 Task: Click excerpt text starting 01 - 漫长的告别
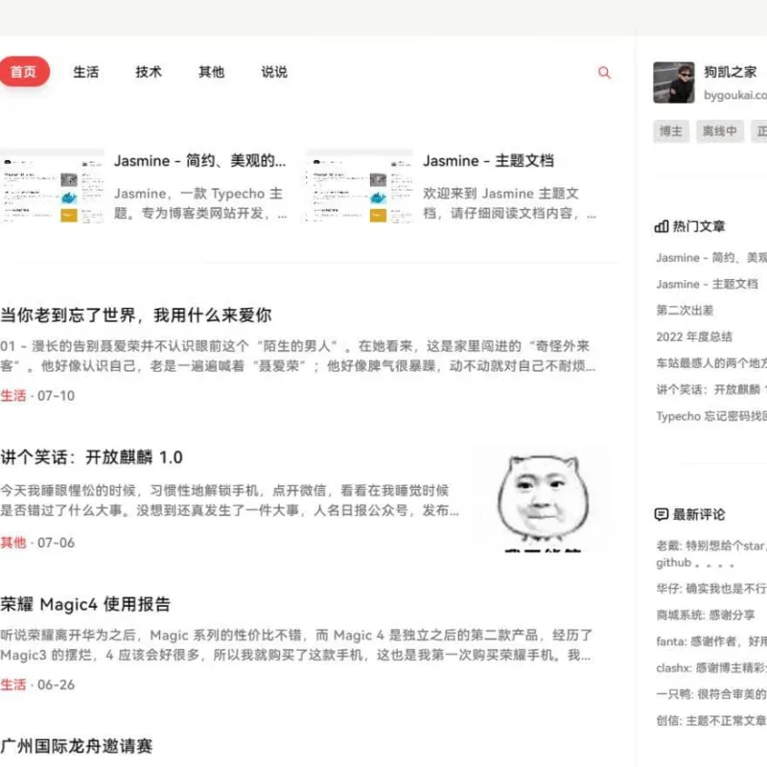click(297, 356)
